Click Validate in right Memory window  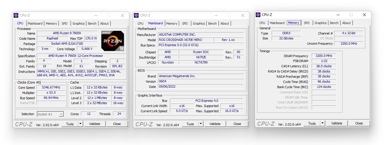pos(337,123)
